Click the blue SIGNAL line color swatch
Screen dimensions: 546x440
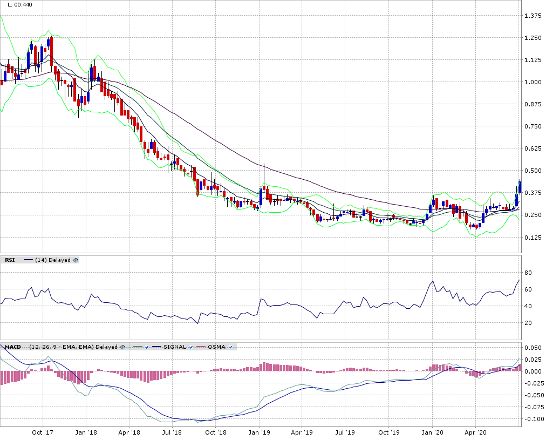tap(156, 347)
